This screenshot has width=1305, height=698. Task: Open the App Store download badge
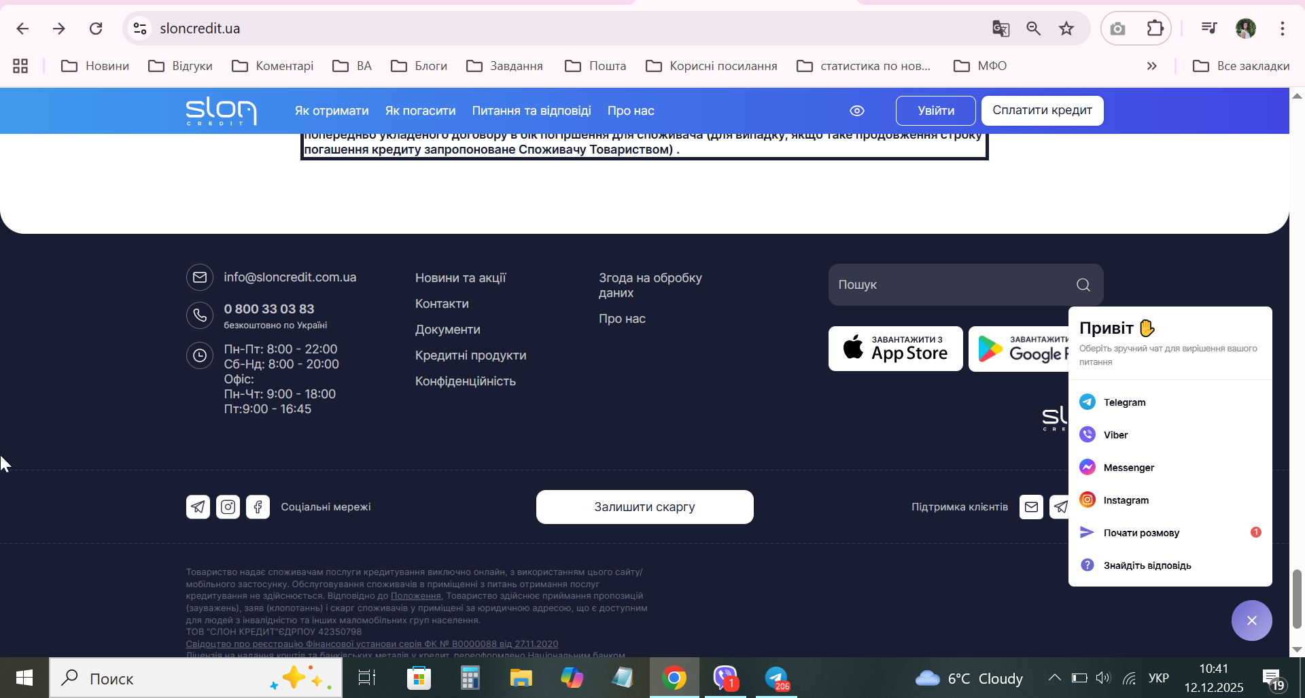point(896,349)
